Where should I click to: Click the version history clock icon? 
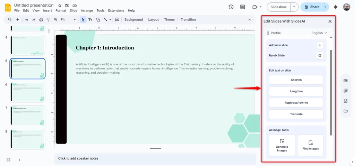click(231, 7)
